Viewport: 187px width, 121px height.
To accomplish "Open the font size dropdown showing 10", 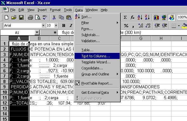I will point(56,25).
